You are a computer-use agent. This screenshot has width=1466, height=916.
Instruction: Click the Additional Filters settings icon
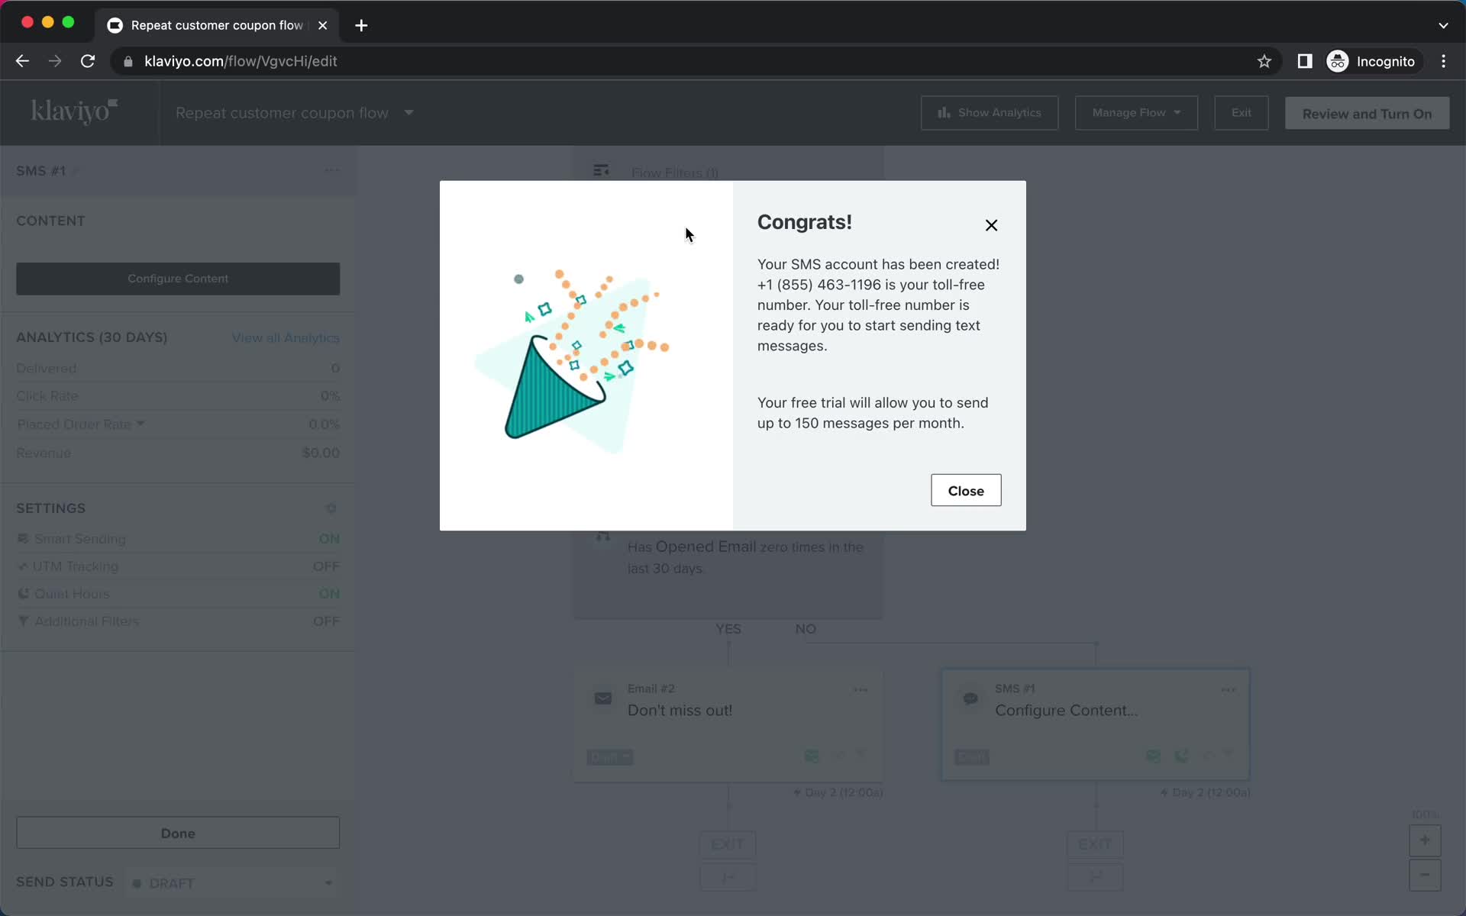(x=22, y=621)
